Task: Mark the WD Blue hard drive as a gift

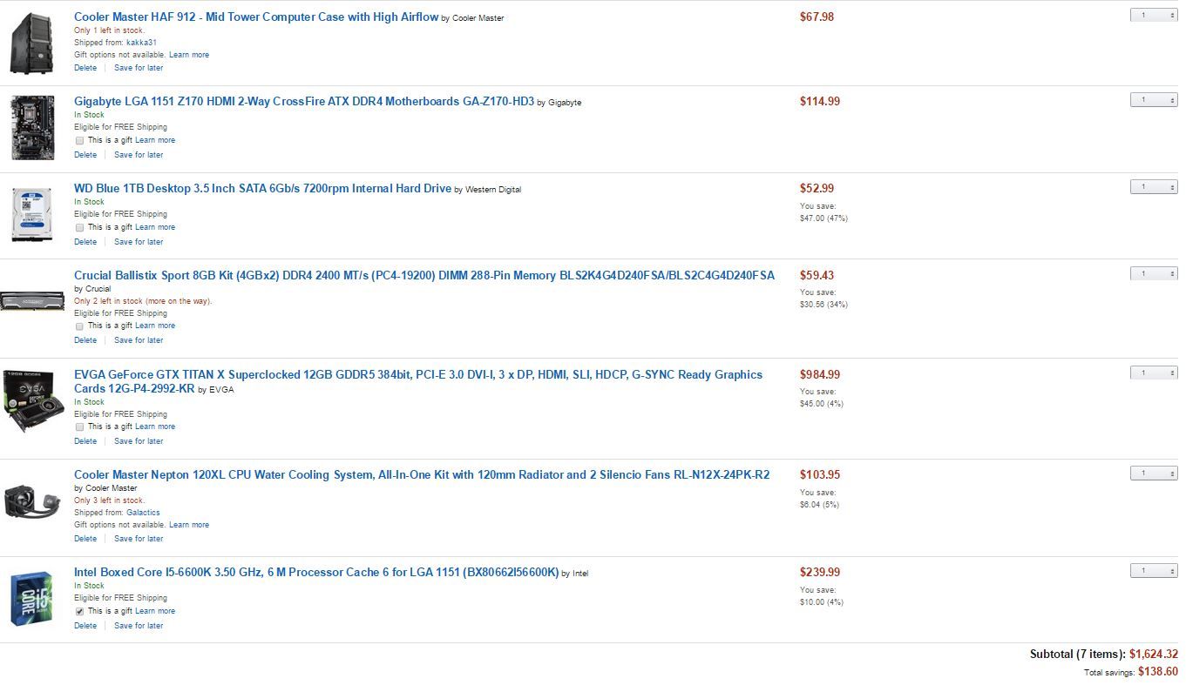Action: coord(79,227)
